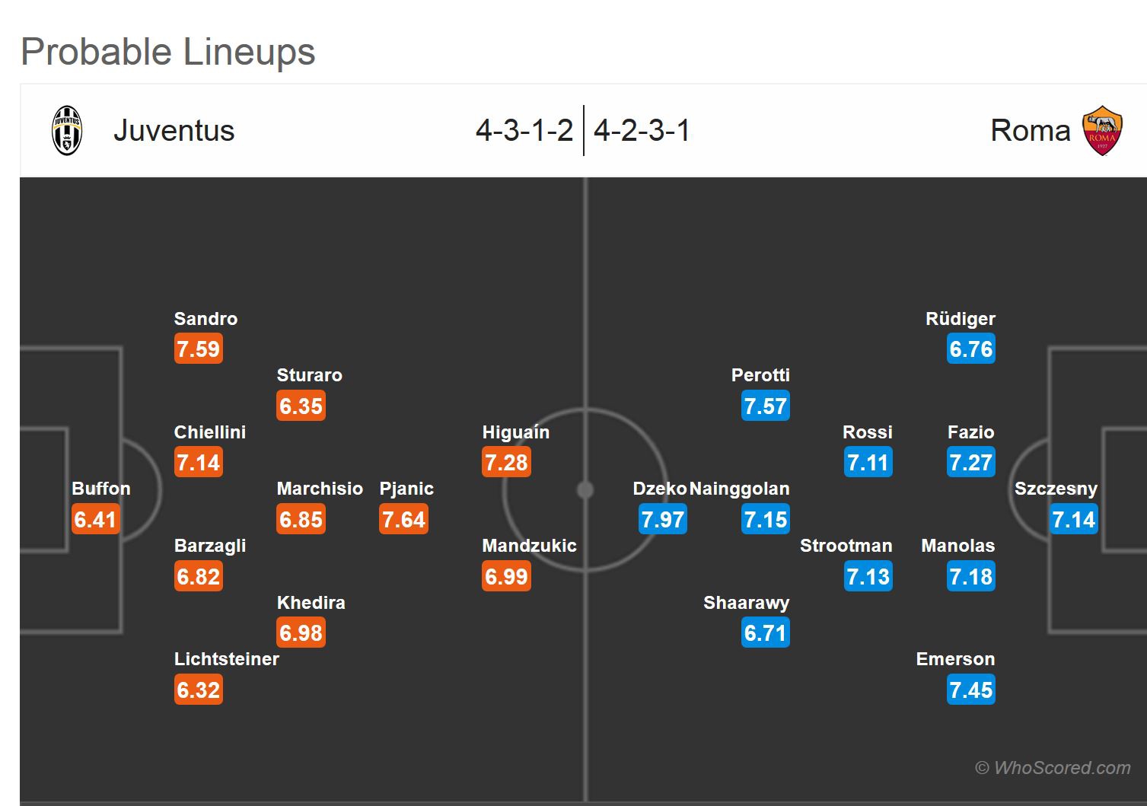This screenshot has height=806, width=1147.
Task: Click the WhoScored.com watermark
Action: point(1053,768)
